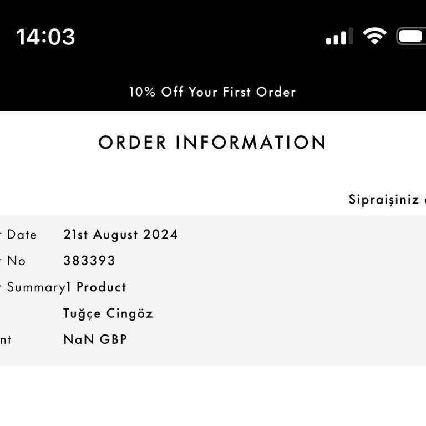Open the 1 Product order summary
The image size is (426, 426).
coord(97,287)
